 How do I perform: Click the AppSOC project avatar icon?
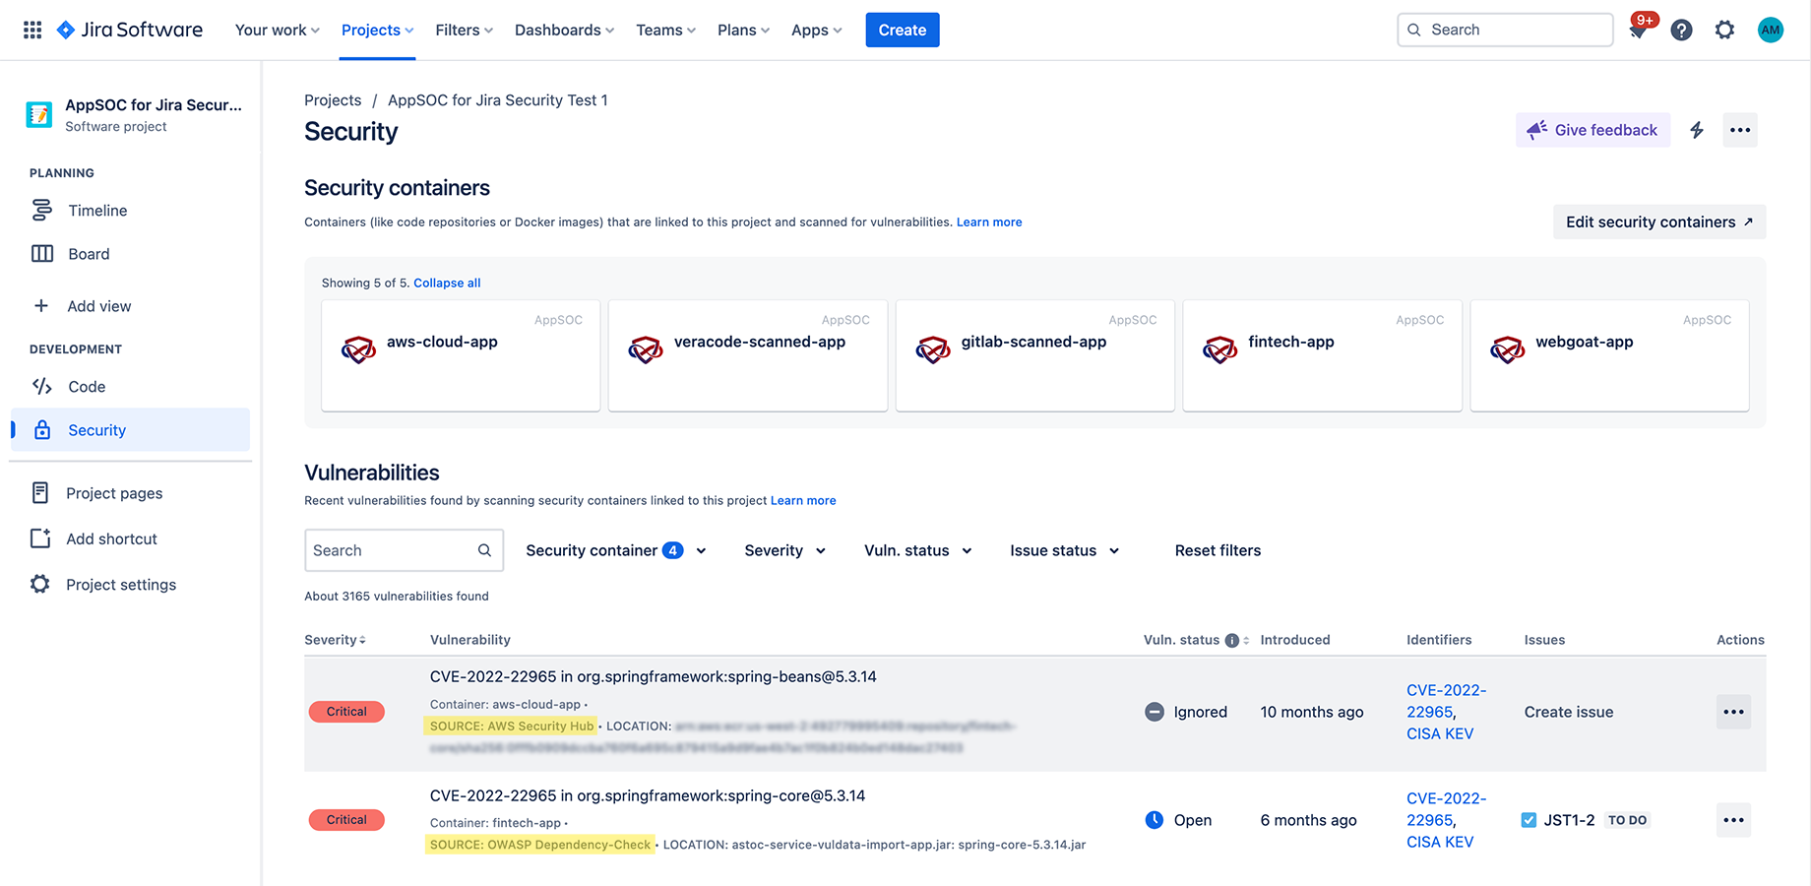(39, 114)
